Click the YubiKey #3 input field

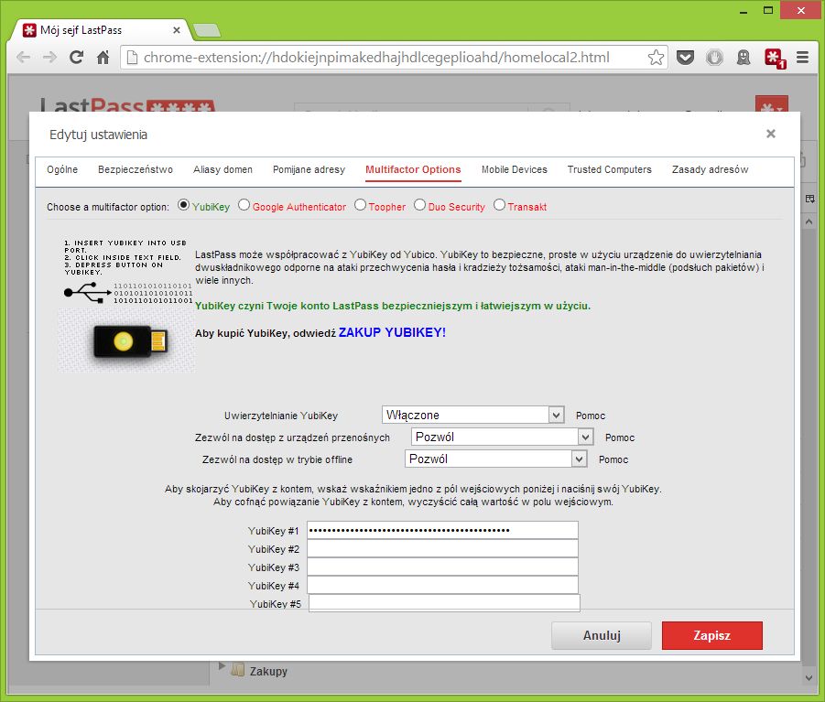[442, 567]
